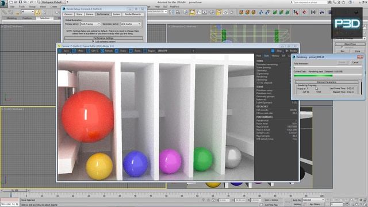The height and width of the screenshot is (207, 368).
Task: Click the Select and Link tool icon
Action: click(x=4, y=12)
